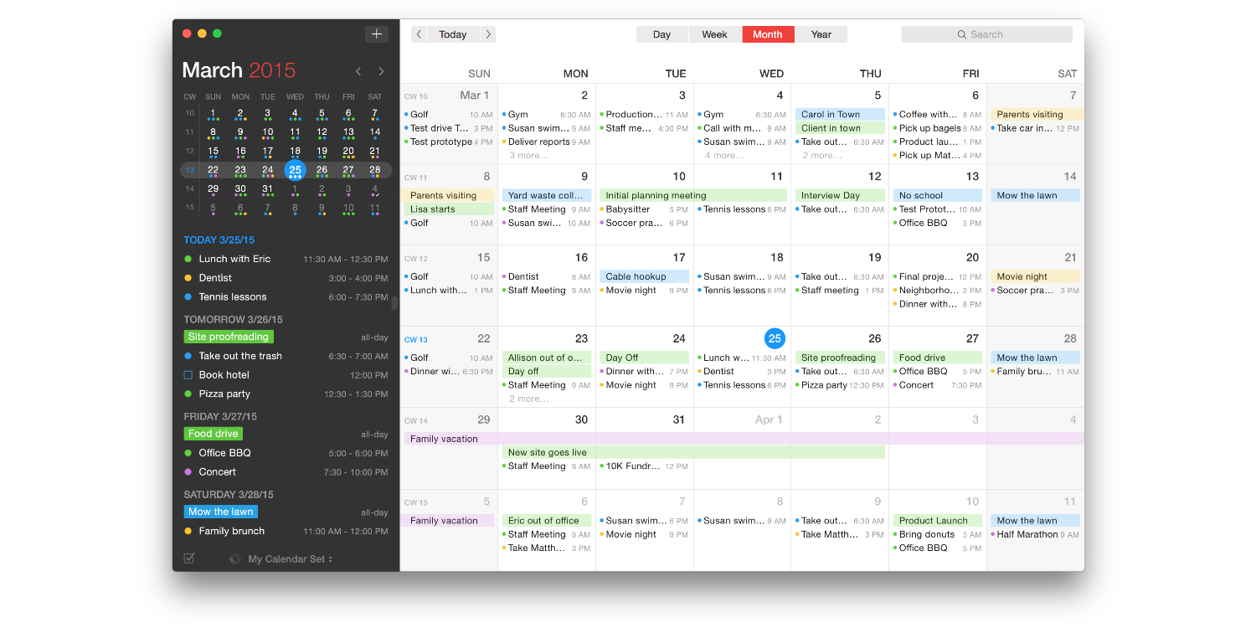Expand '3 more...' events on March 2
Image resolution: width=1256 pixels, height=628 pixels.
click(528, 155)
